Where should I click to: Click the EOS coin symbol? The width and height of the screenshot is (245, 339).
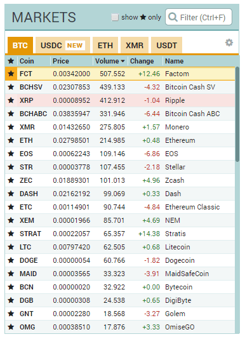[26, 154]
